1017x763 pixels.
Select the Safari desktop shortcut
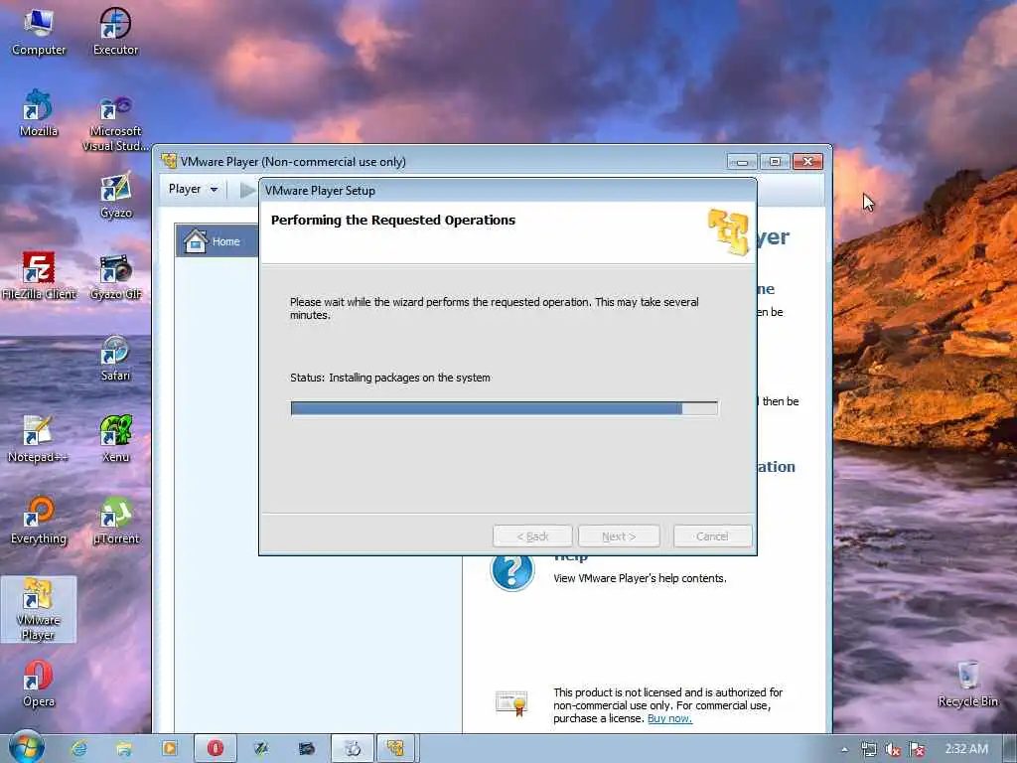pyautogui.click(x=115, y=358)
